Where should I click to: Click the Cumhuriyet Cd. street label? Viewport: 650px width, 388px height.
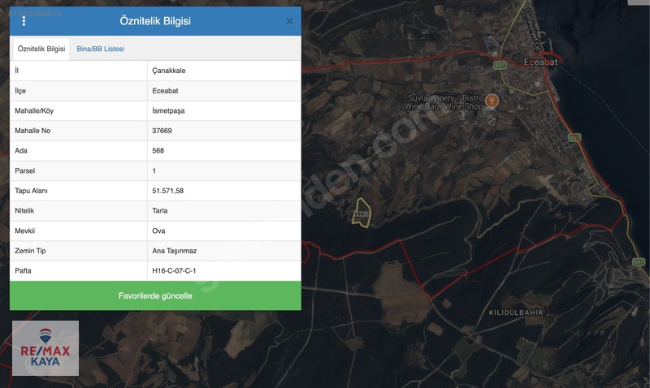(x=533, y=30)
